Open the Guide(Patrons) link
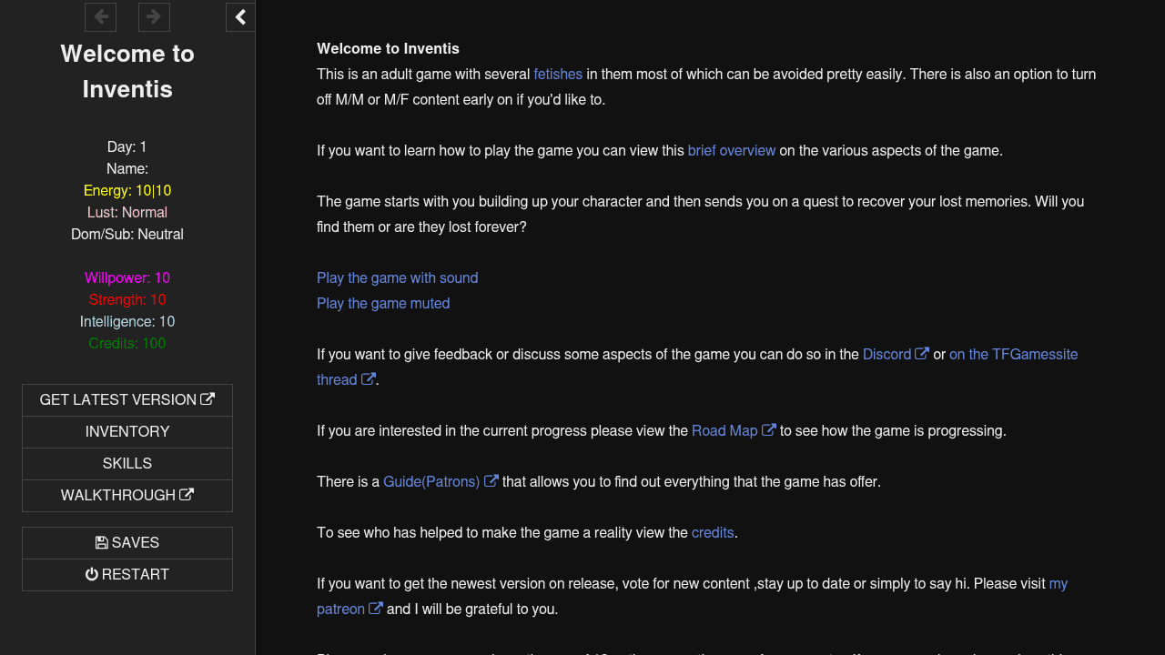The image size is (1165, 655). (431, 482)
